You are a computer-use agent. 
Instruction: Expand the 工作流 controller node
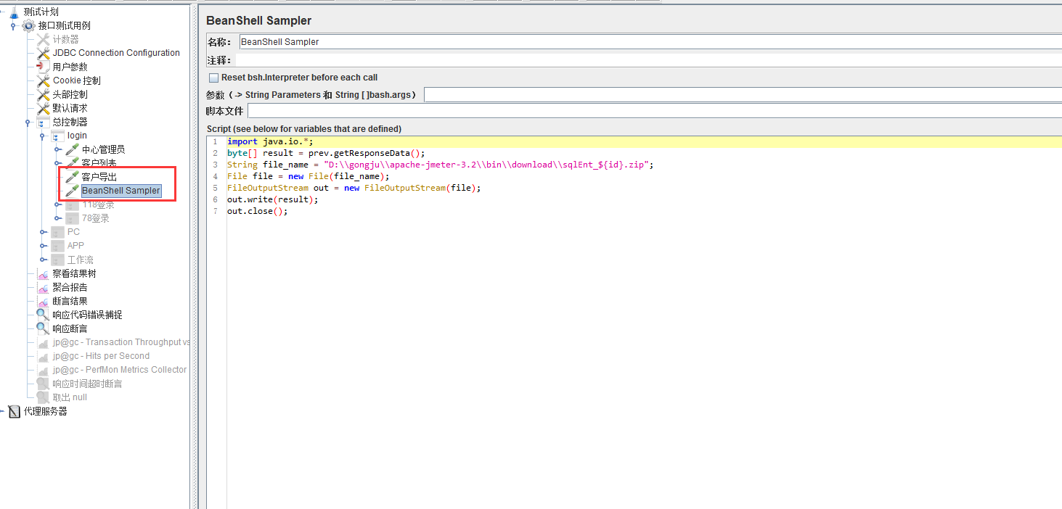[x=42, y=260]
